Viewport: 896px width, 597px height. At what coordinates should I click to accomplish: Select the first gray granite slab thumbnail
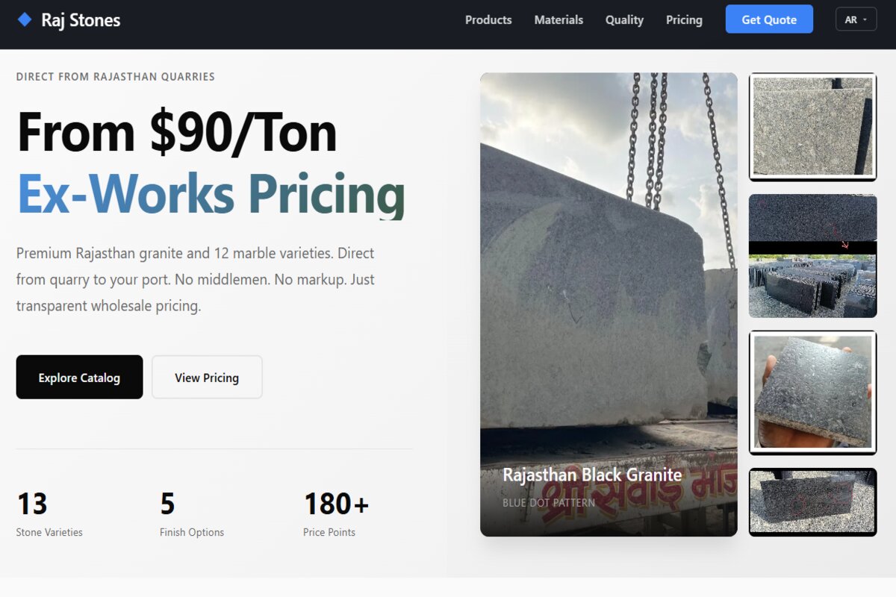(812, 127)
